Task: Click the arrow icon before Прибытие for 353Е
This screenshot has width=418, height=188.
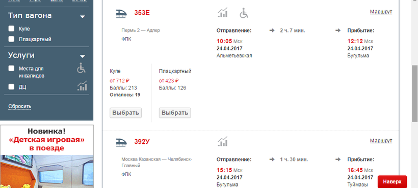Action: 338,30
